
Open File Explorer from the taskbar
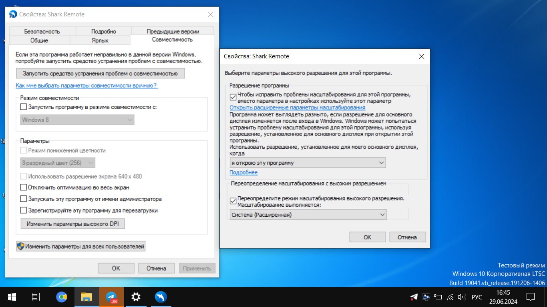click(86, 297)
